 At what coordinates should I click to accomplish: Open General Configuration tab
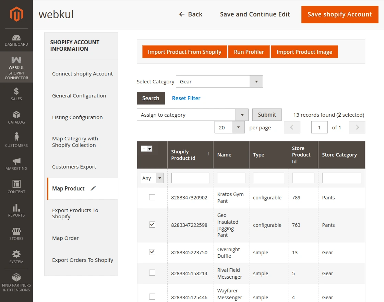(x=79, y=96)
